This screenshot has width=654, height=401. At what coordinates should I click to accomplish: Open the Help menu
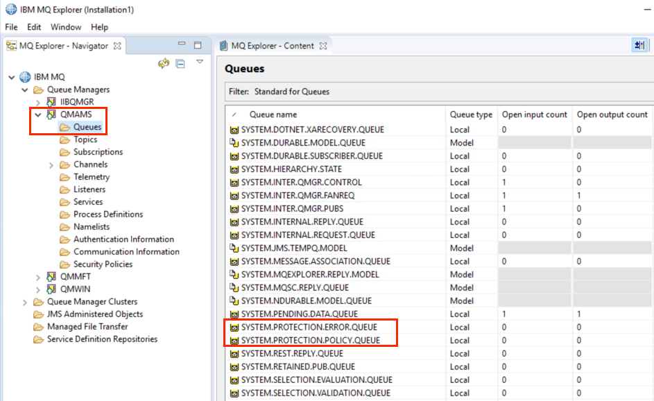click(99, 27)
